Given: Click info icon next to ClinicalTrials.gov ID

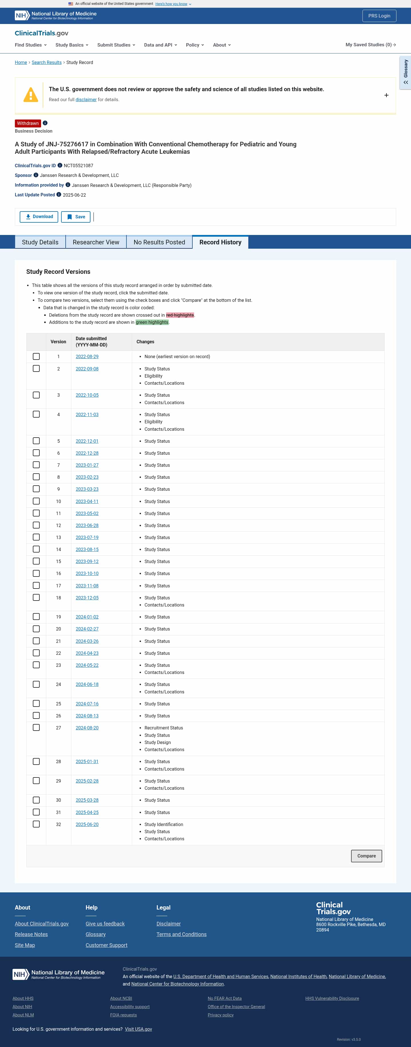Looking at the screenshot, I should [x=60, y=165].
